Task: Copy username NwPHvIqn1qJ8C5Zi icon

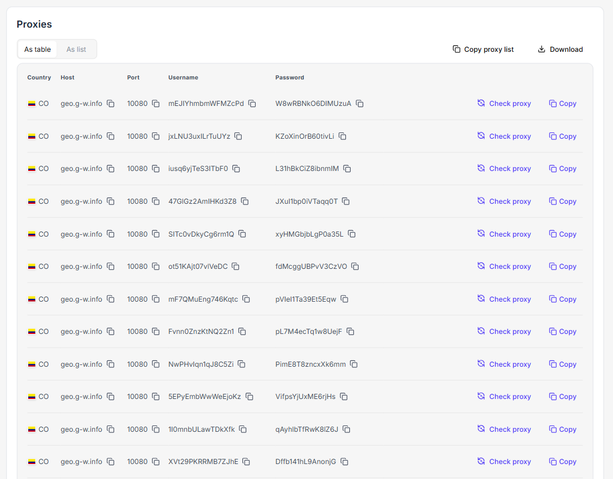Action: pos(242,364)
